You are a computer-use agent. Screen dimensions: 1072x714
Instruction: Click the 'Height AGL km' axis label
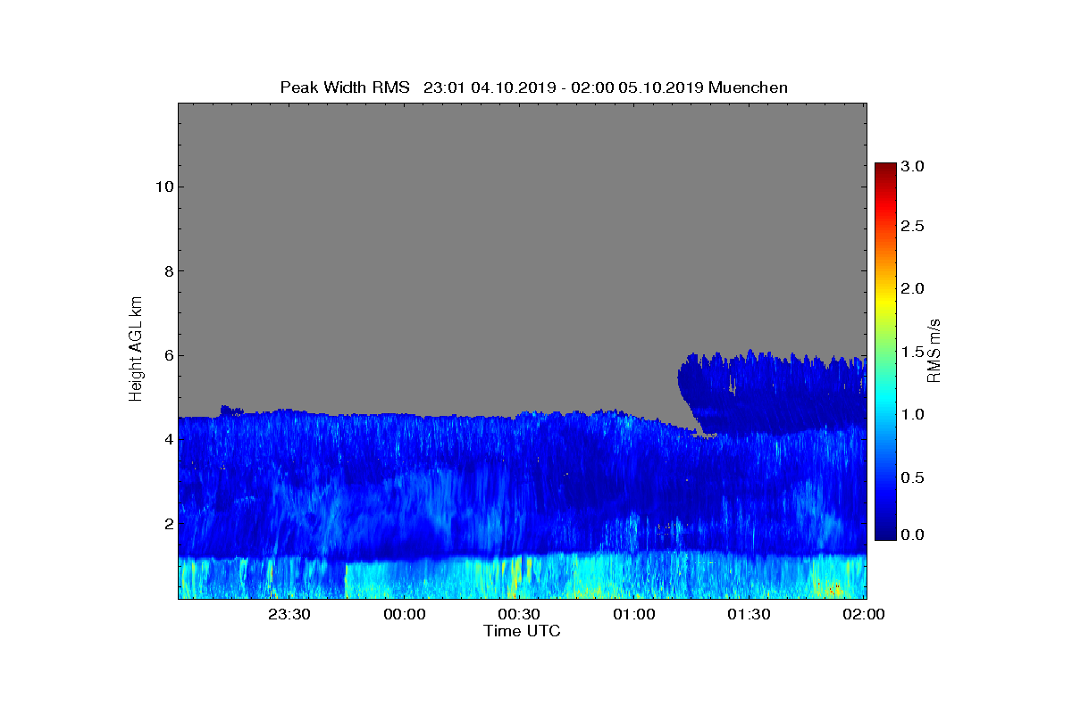click(x=136, y=351)
